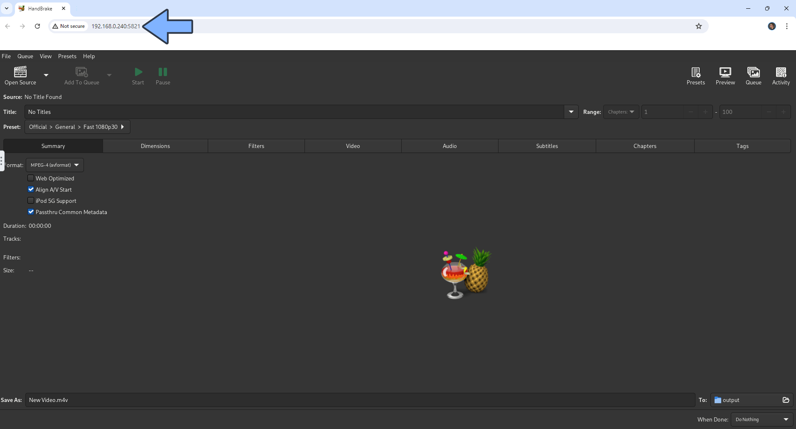Screen dimensions: 796x429
Task: Open the Chrome three-dot menu
Action: (787, 26)
